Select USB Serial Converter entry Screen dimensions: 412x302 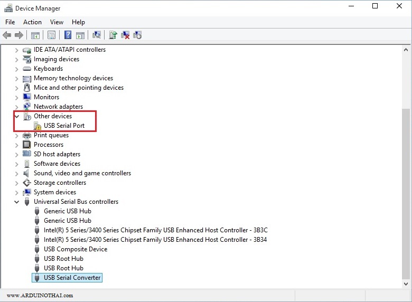pyautogui.click(x=72, y=278)
